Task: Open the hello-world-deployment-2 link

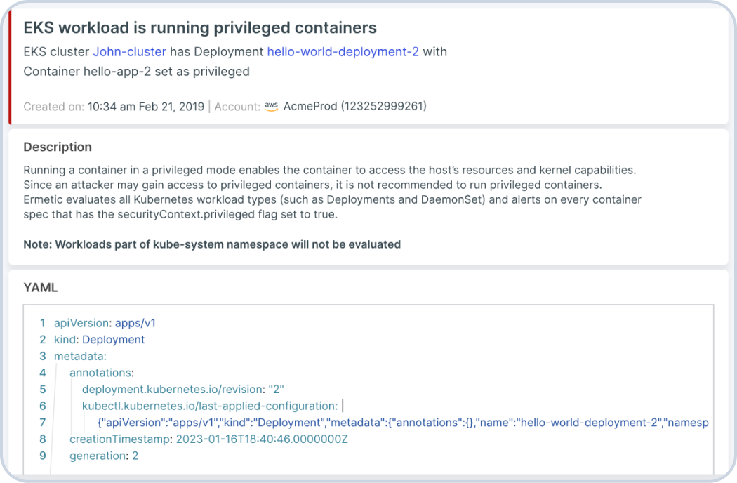Action: pos(343,52)
